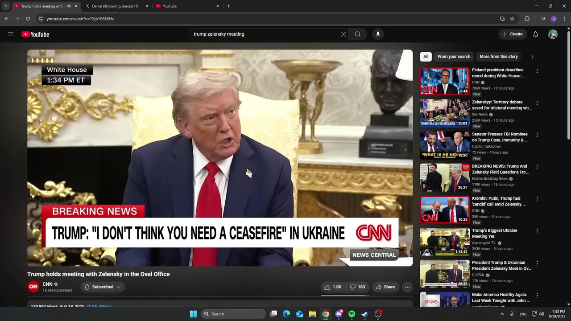Start voice search with the microphone icon

tap(378, 34)
